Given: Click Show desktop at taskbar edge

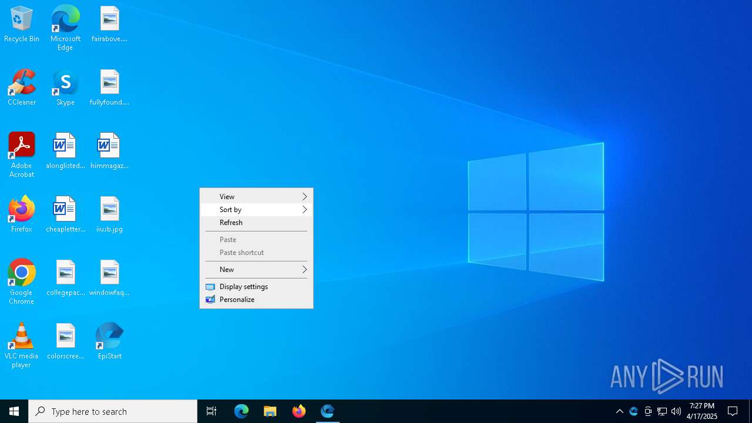Looking at the screenshot, I should coord(750,411).
